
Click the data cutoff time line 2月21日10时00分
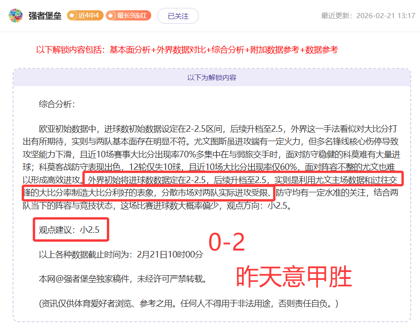pos(121,255)
